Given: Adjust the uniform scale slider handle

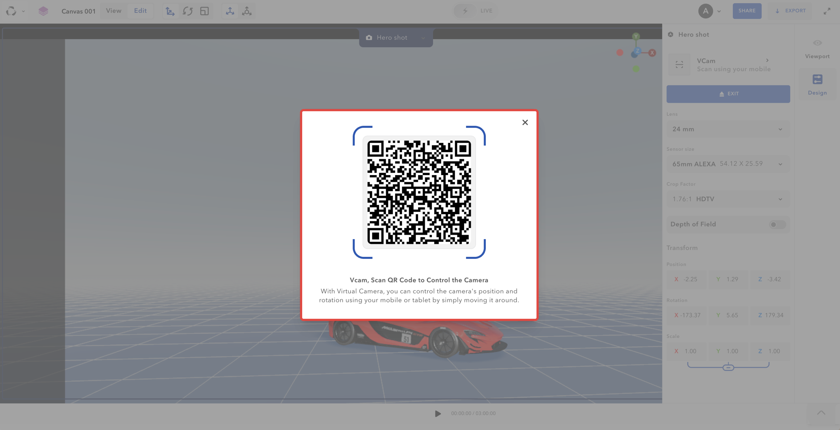Looking at the screenshot, I should pyautogui.click(x=728, y=367).
